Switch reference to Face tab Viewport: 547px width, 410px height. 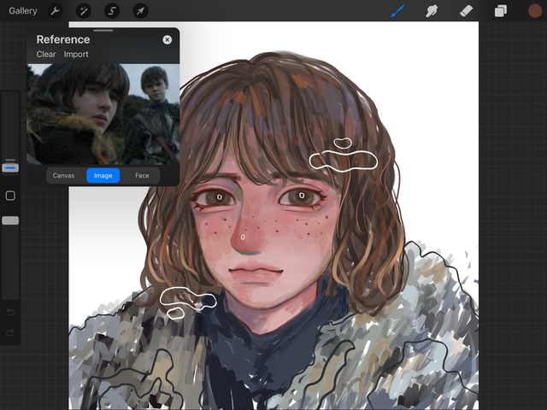tap(142, 175)
